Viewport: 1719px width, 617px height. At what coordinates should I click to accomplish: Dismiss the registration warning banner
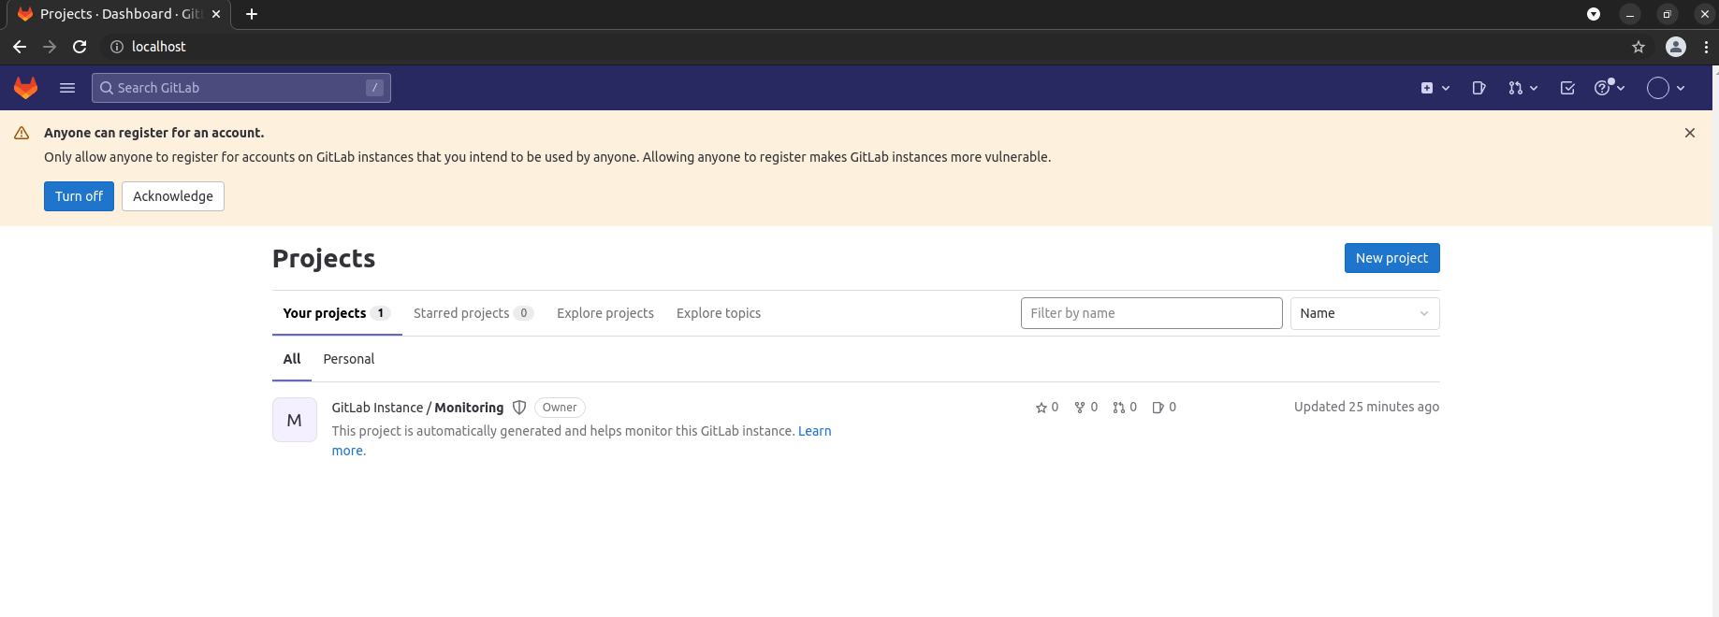[1690, 133]
